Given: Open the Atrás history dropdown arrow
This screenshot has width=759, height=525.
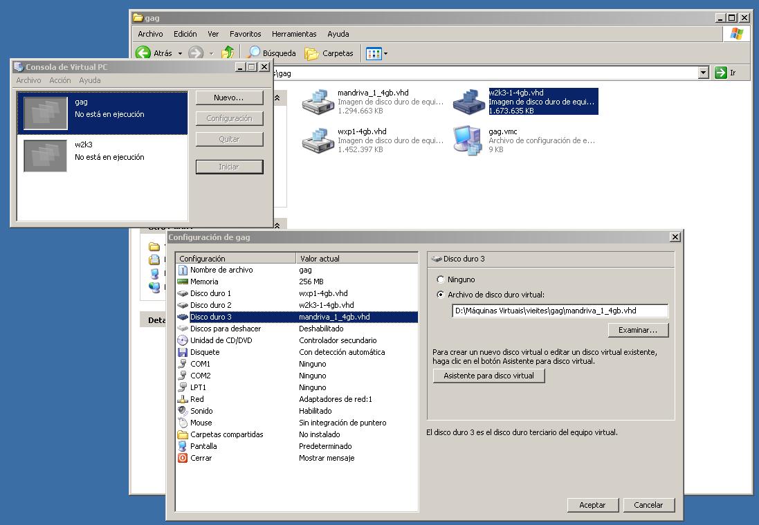Looking at the screenshot, I should click(180, 54).
